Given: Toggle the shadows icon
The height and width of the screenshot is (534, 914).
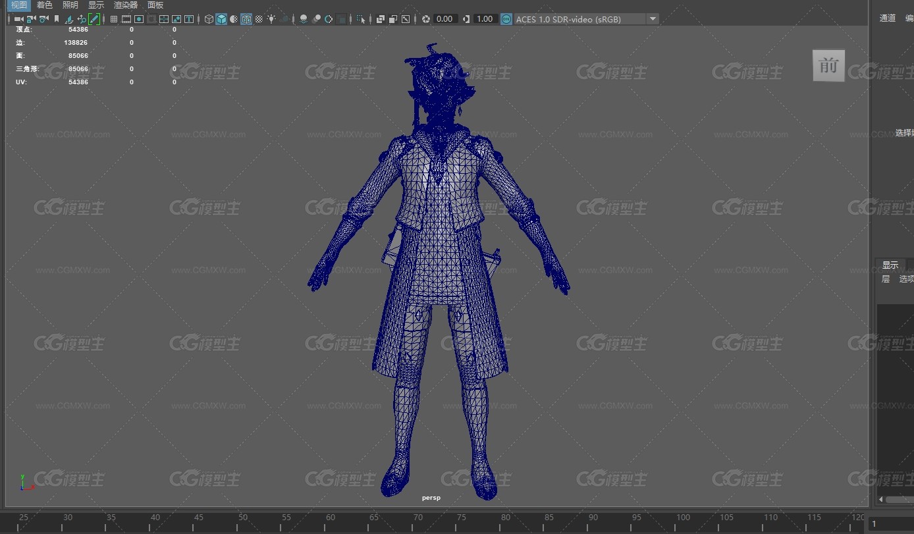Looking at the screenshot, I should tap(284, 19).
